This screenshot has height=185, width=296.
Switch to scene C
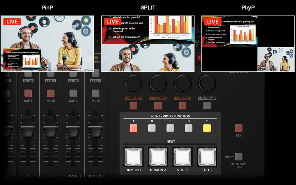pyautogui.click(x=170, y=128)
